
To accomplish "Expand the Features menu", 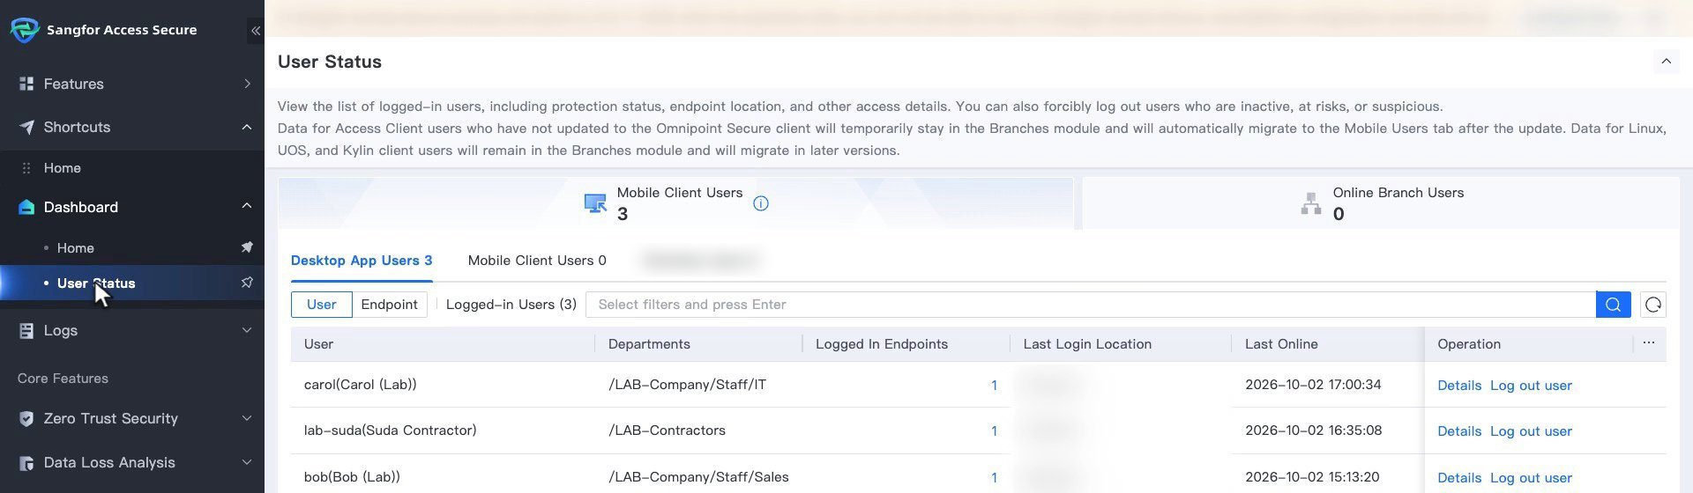I will point(247,84).
